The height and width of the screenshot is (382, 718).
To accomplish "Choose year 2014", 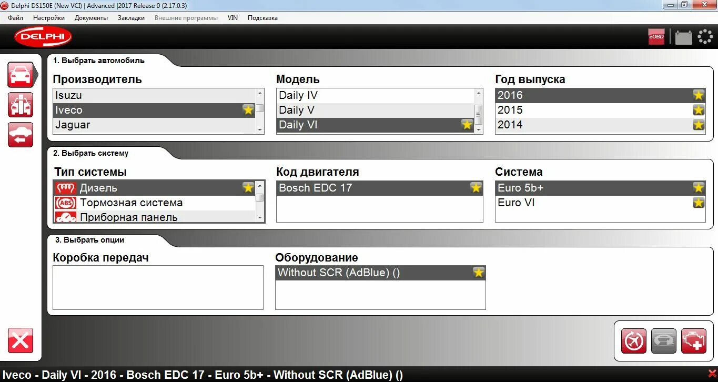I will pyautogui.click(x=600, y=125).
